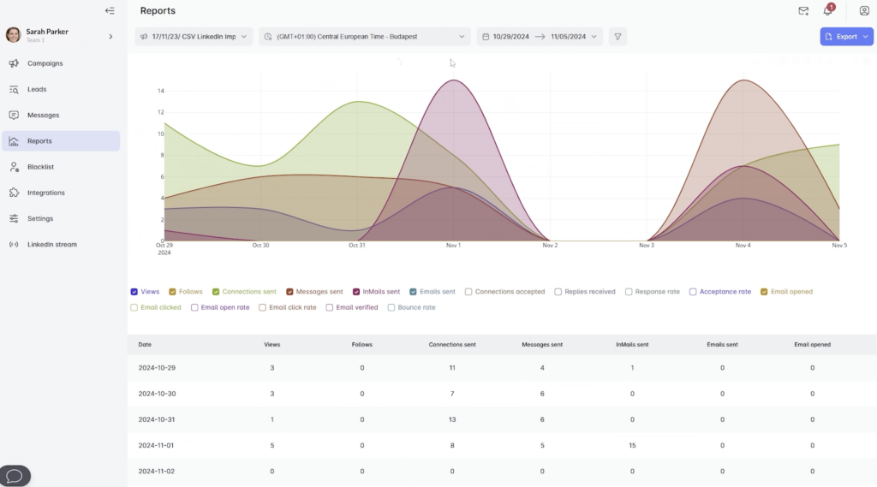Click the Export button

[x=846, y=37]
